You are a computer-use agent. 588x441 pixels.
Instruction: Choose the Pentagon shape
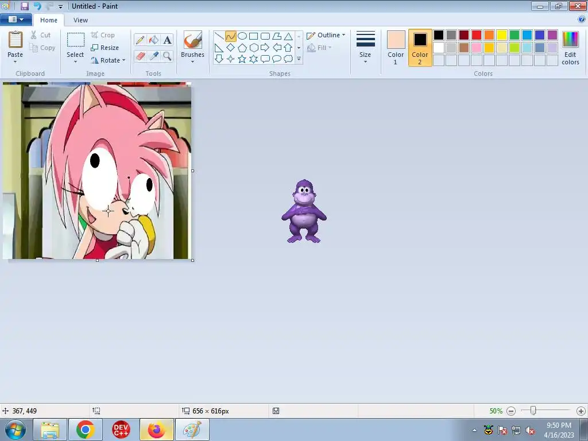(242, 48)
